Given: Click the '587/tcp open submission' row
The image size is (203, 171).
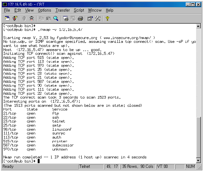Looking at the screenshot, I should (38, 145).
